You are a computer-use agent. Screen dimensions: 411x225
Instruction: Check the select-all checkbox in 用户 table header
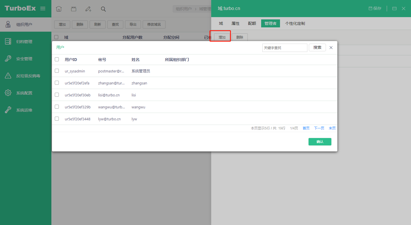coord(57,59)
